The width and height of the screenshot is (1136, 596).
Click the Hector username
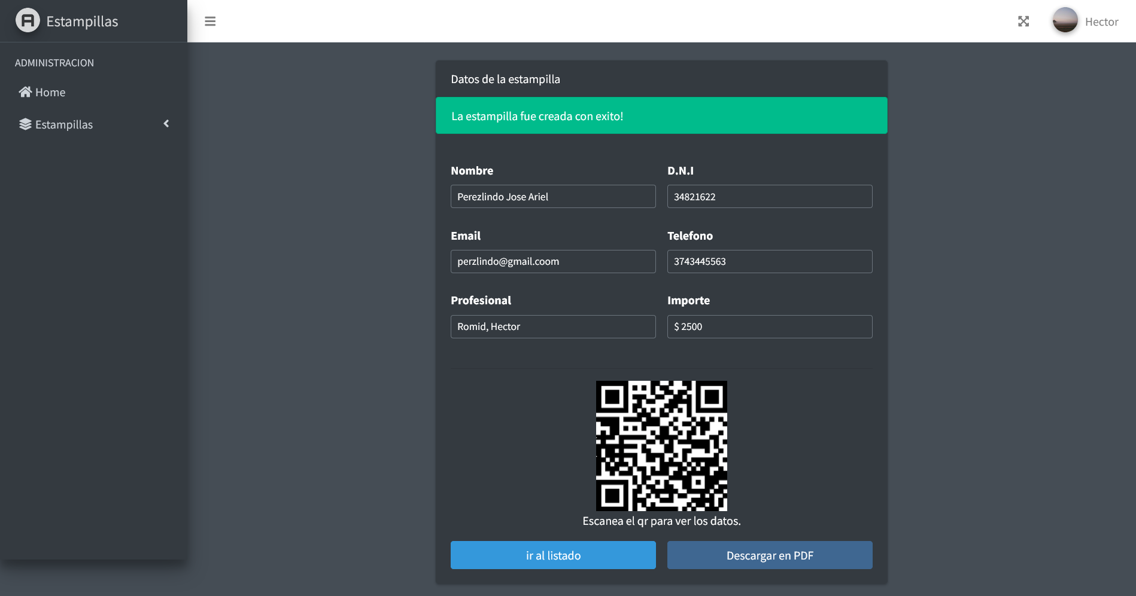tap(1101, 22)
